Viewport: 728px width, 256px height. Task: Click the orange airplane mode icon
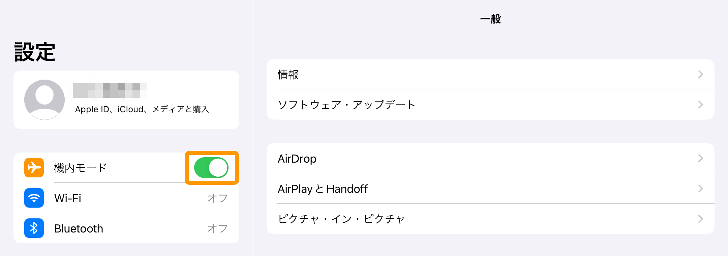pyautogui.click(x=34, y=168)
